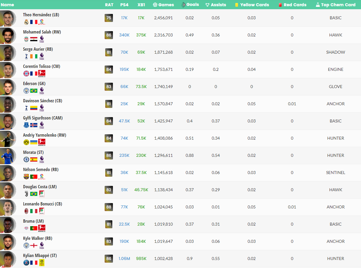Click Andriy Yarmolenko player portrait thumbnail
The height and width of the screenshot is (268, 361).
[x=8, y=138]
